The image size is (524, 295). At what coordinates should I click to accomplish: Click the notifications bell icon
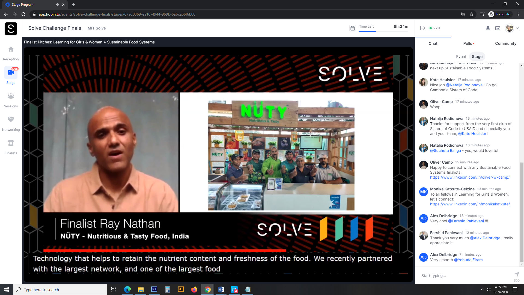[488, 28]
